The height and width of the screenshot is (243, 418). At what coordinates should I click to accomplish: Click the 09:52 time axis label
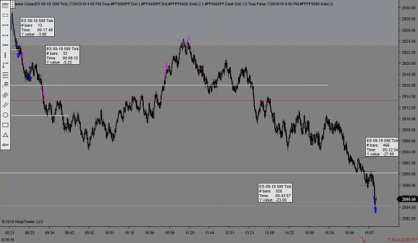[x=90, y=232]
